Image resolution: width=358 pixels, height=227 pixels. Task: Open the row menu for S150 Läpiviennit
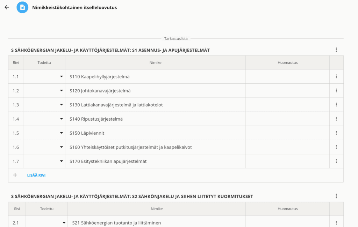[336, 133]
